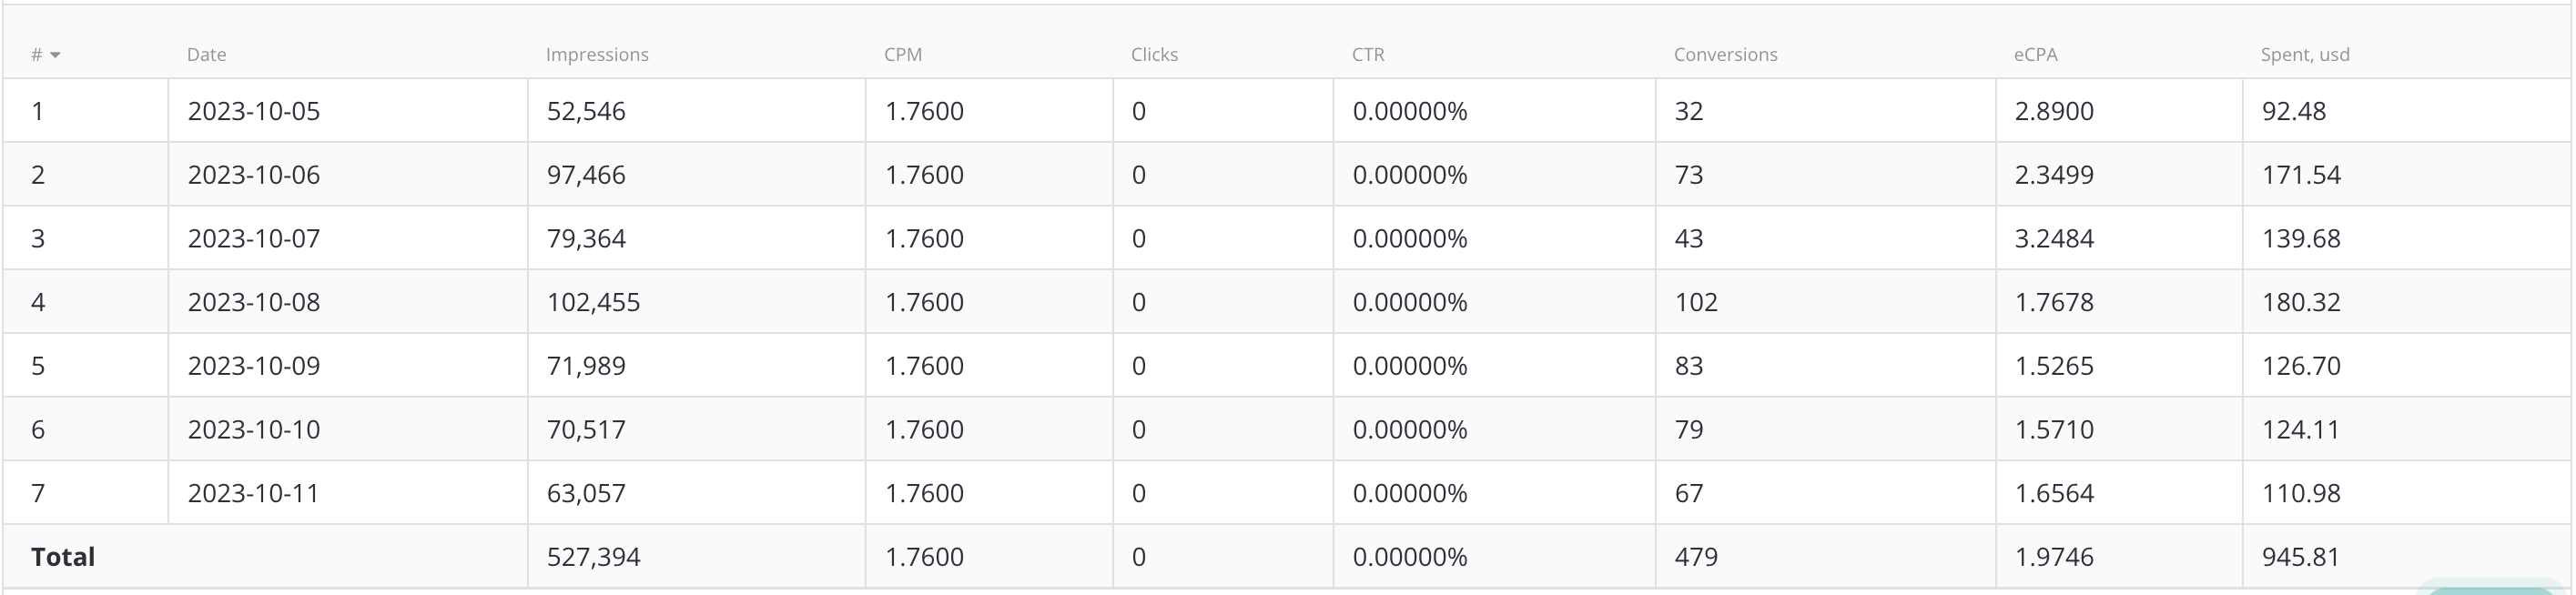Click conversions value 83 in row 5

point(1689,366)
